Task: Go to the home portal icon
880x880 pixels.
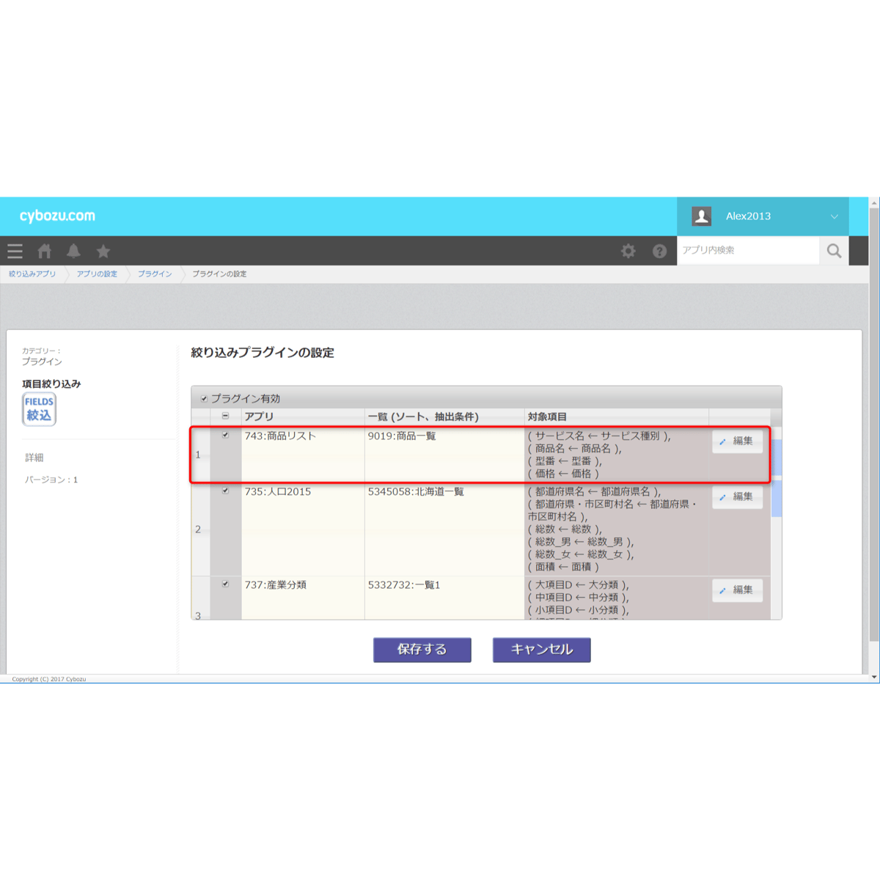Action: pyautogui.click(x=45, y=252)
